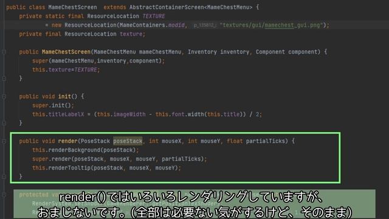Screen dimensions: 389x219
Task: Click fold end marker of render() closing brace
Action: coord(4,177)
